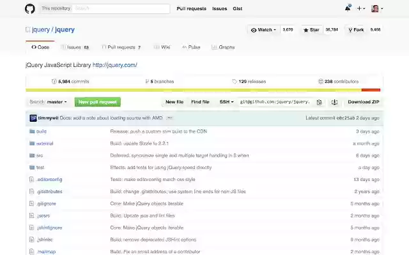409x255 pixels.
Task: Open latest commit e8c25a8 hash
Action: coord(346,118)
